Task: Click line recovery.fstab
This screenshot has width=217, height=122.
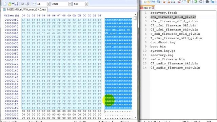Action: pos(164,13)
